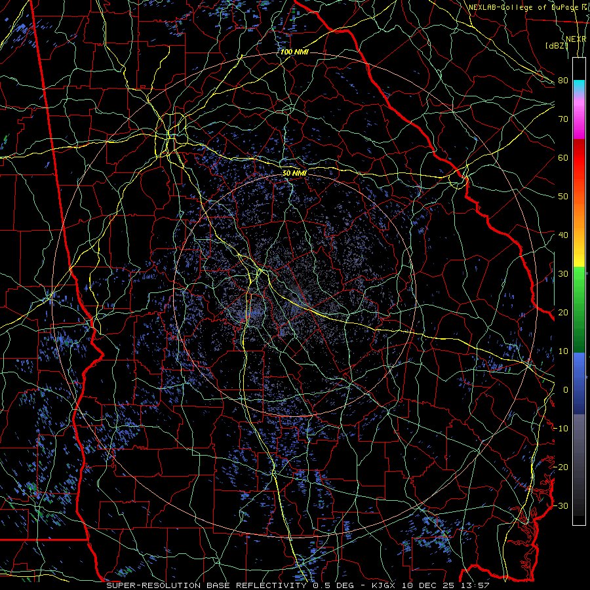Click the -10 value on the dBZ scale
590x590 pixels.
pyautogui.click(x=560, y=429)
